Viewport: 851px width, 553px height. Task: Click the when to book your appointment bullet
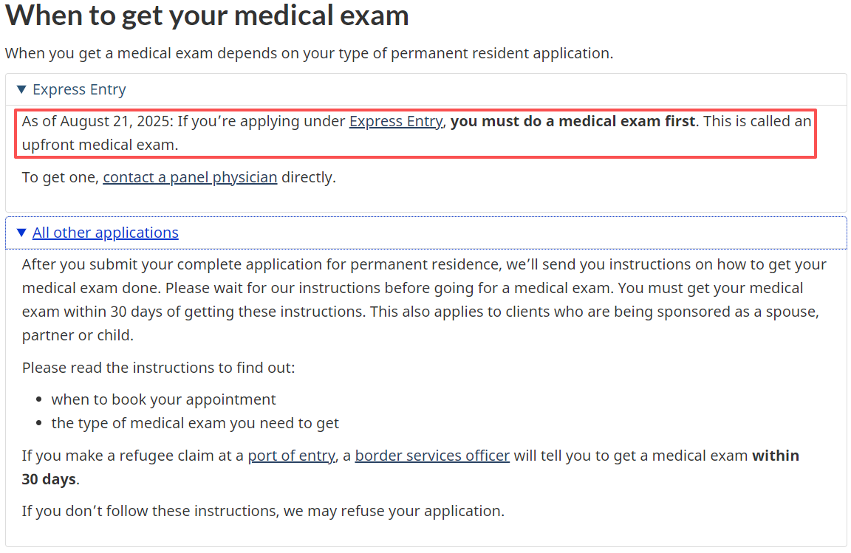click(x=163, y=400)
